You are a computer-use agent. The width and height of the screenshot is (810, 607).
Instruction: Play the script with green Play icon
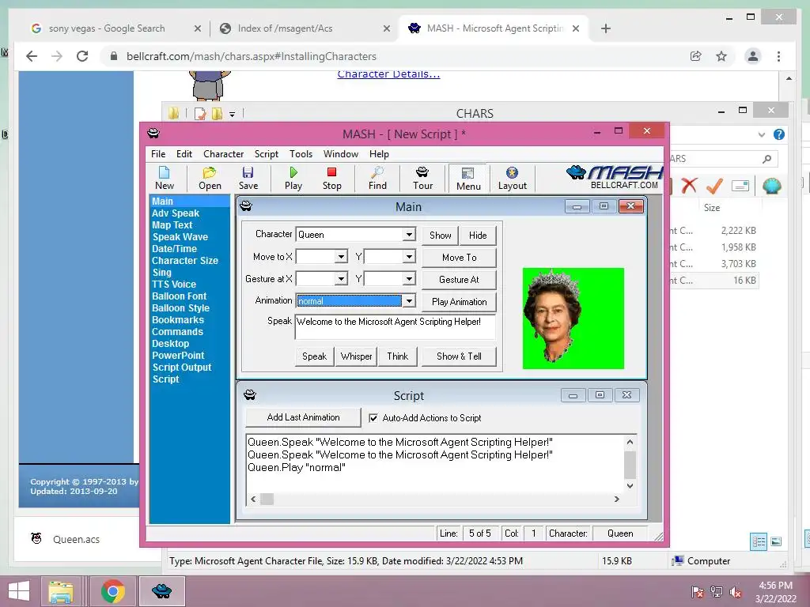coord(293,178)
